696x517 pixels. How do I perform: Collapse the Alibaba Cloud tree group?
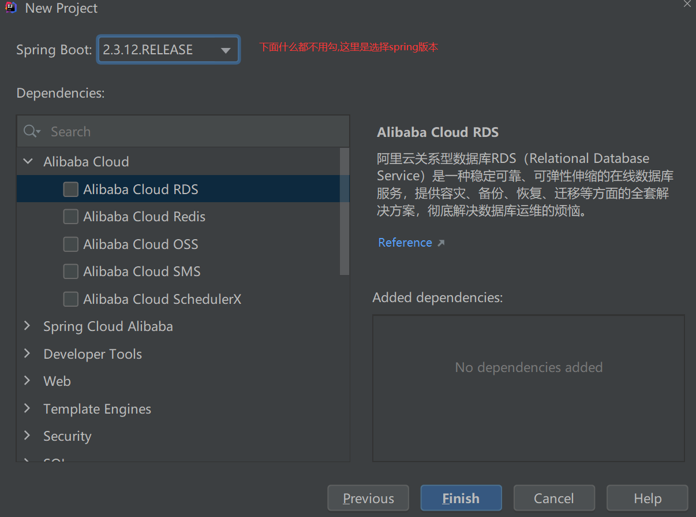tap(28, 162)
